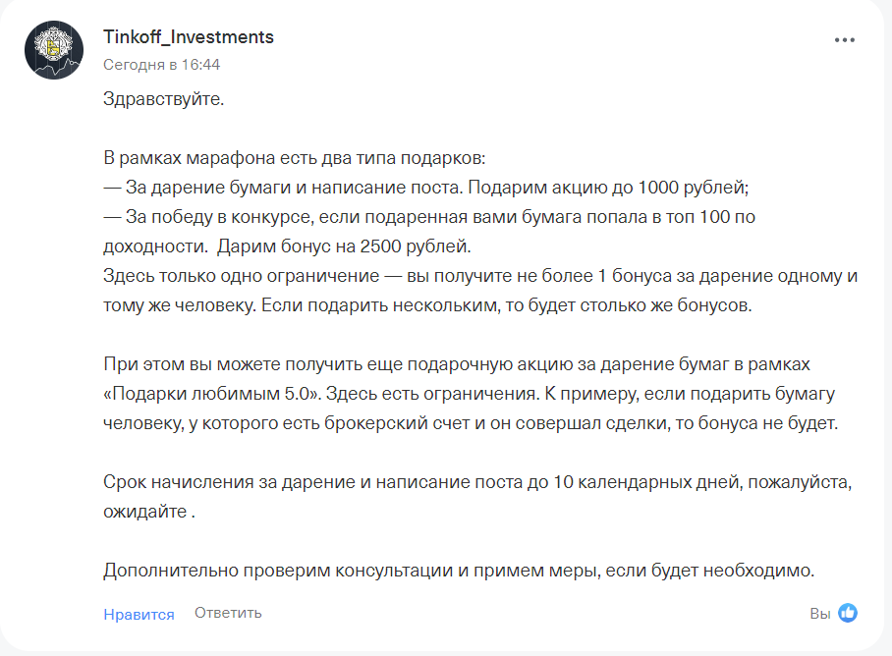Click the Вы label beside like icon
The height and width of the screenshot is (656, 892).
[x=819, y=614]
